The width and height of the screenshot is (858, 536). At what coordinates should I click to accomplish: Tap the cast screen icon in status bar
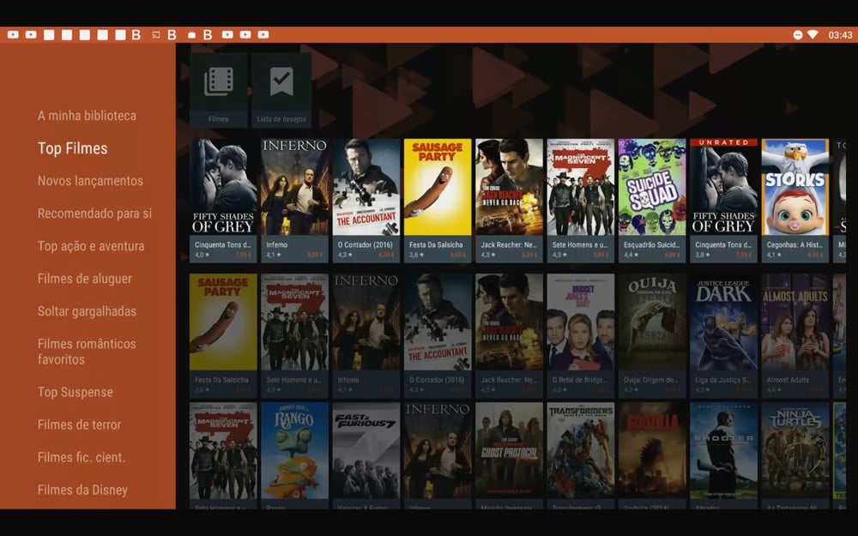point(155,35)
